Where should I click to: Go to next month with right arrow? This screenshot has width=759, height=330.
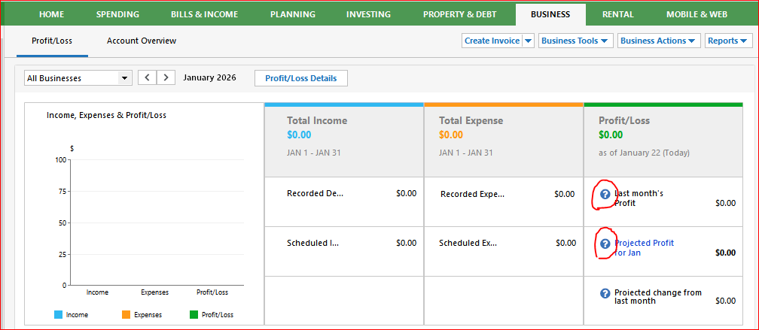(166, 77)
